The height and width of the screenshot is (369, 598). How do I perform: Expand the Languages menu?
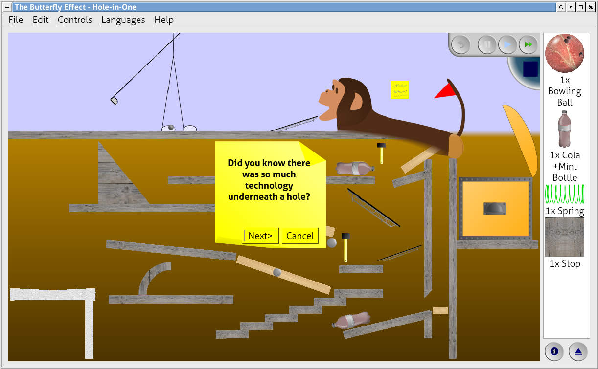click(123, 20)
